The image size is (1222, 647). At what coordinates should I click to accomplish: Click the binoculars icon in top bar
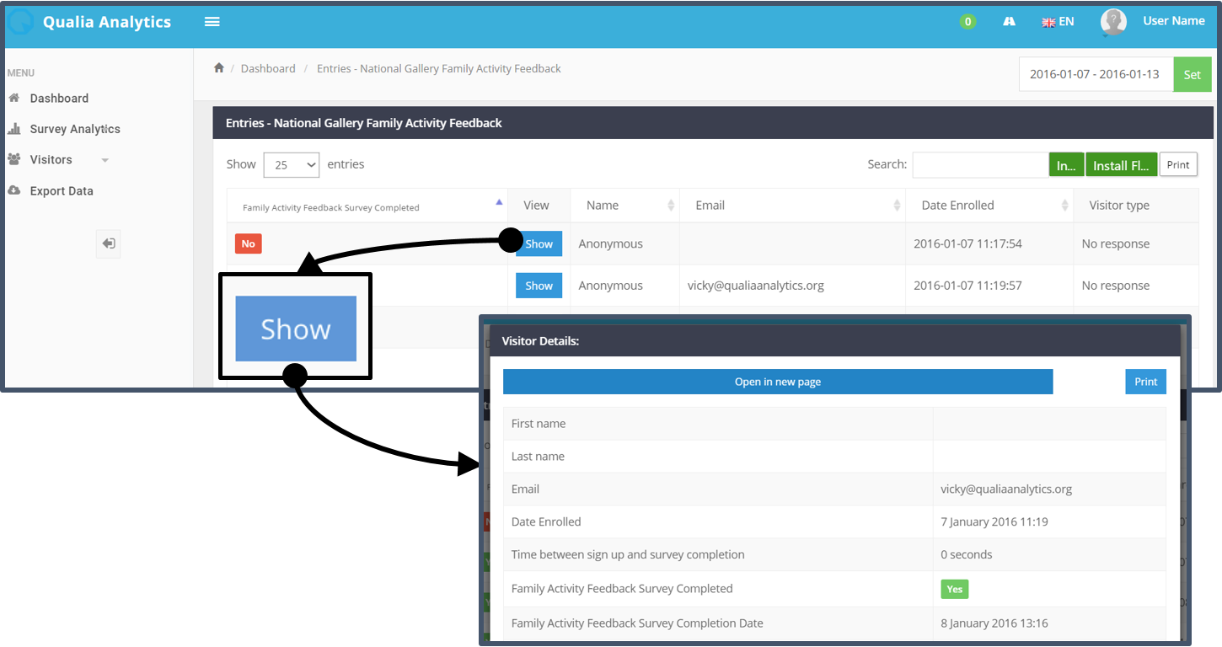click(x=1009, y=22)
